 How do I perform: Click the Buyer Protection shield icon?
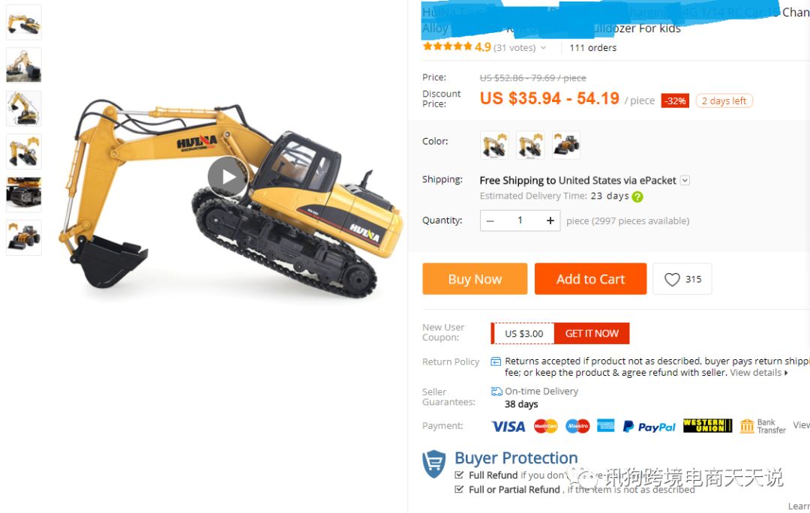point(434,463)
